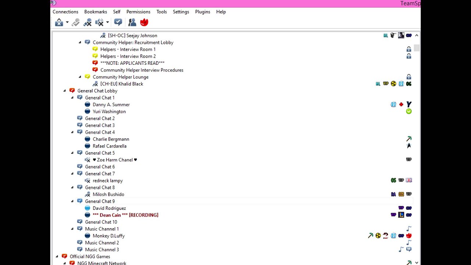Click redneck lampy's UK flag icon

(x=409, y=180)
